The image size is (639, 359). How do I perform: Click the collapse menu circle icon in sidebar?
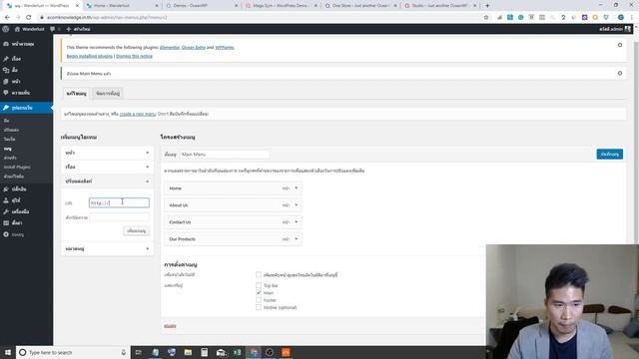[x=6, y=234]
